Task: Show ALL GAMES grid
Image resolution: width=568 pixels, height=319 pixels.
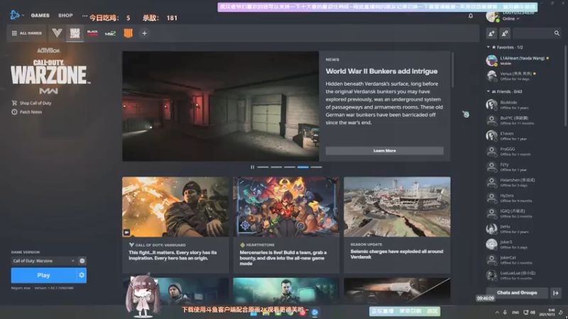Action: point(27,33)
